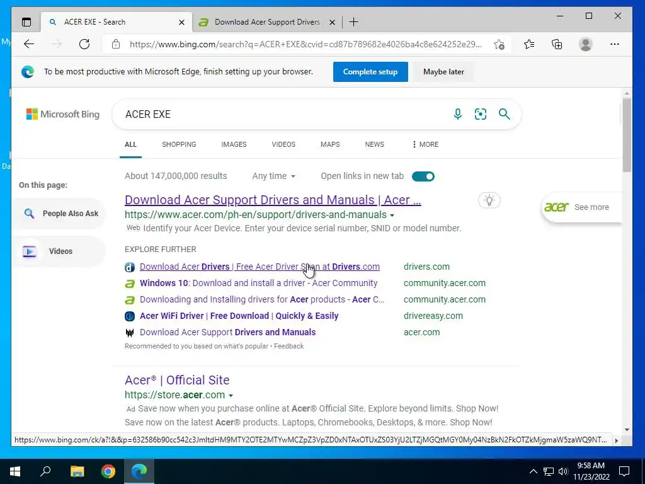Open File Explorer from taskbar
This screenshot has height=484, width=645.
click(x=77, y=471)
